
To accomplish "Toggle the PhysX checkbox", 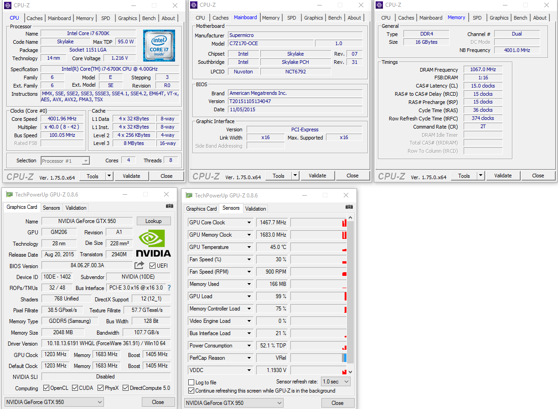I will [100, 388].
